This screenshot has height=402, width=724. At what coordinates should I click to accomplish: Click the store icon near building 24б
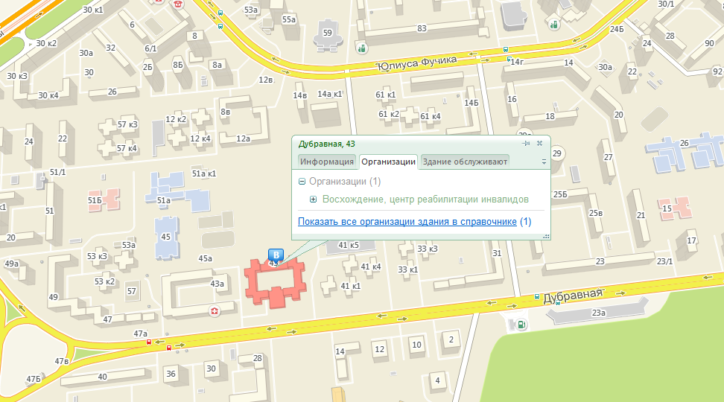pyautogui.click(x=554, y=25)
